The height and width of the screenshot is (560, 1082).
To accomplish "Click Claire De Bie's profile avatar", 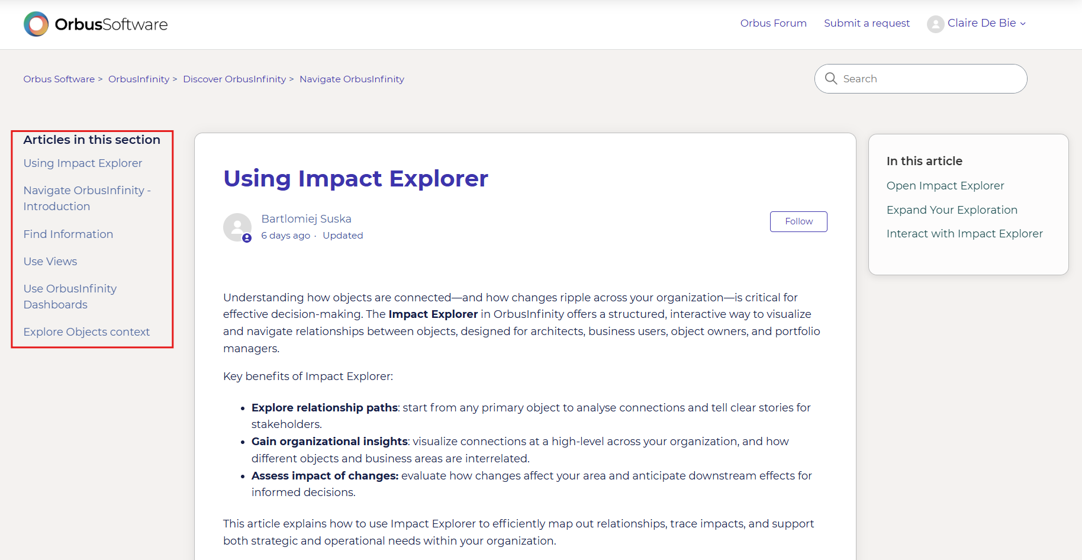I will (x=935, y=24).
